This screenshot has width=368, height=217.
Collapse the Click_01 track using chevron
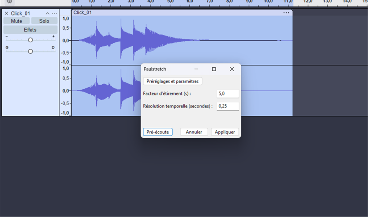(x=47, y=13)
